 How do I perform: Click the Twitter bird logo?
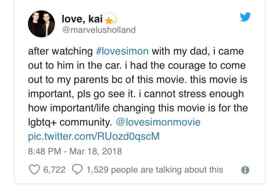click(245, 18)
